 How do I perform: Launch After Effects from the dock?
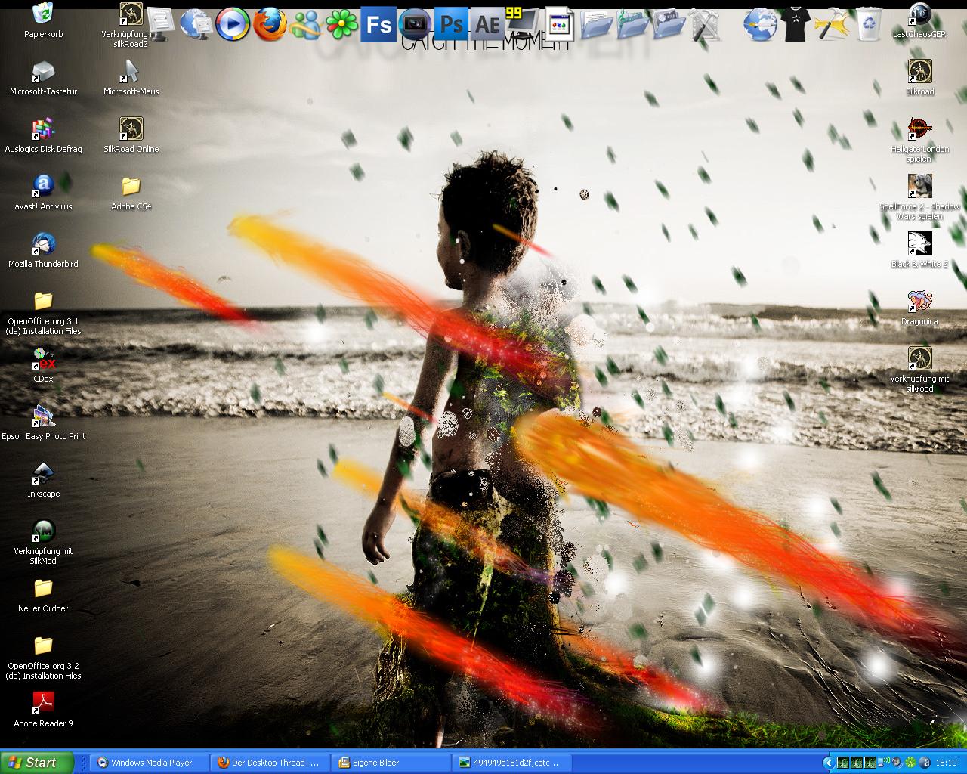pyautogui.click(x=487, y=25)
